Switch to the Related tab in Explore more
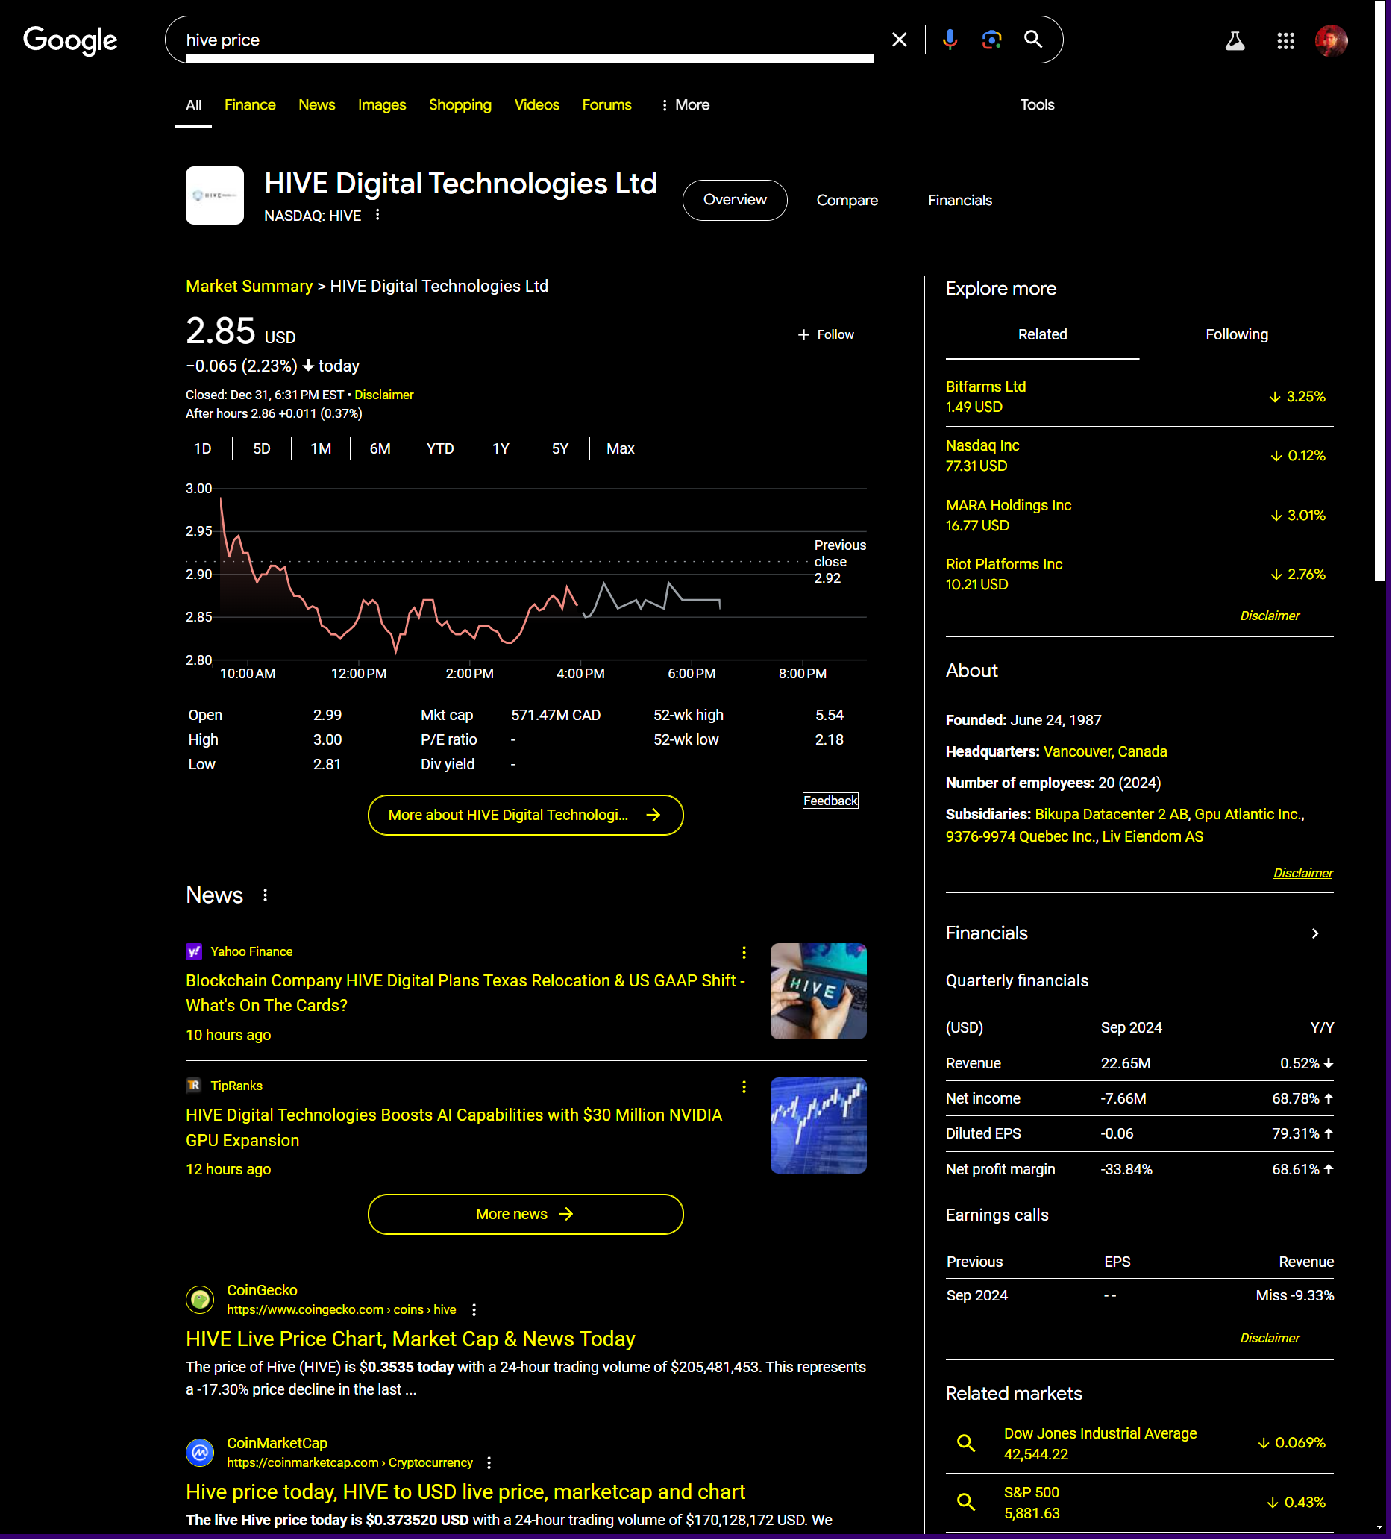This screenshot has height=1540, width=1392. point(1042,334)
